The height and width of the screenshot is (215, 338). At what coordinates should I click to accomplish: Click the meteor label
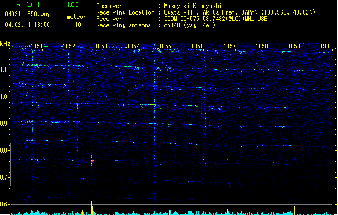click(x=76, y=17)
